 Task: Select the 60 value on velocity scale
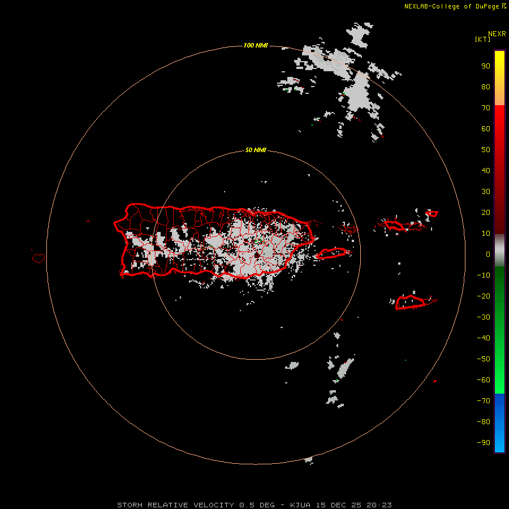click(x=486, y=129)
